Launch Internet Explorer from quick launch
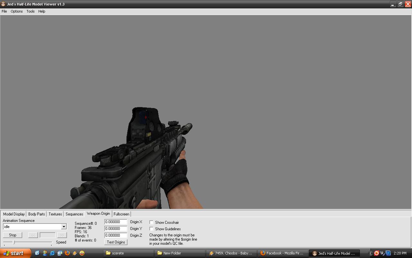The width and height of the screenshot is (412, 258). 52,253
